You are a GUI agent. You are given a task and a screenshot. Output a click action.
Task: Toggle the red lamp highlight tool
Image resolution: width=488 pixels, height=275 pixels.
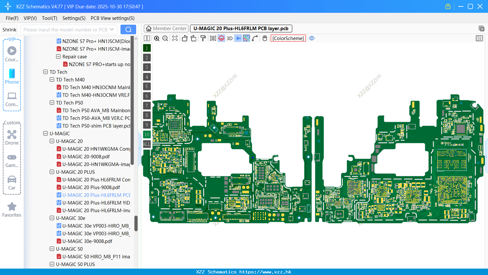tap(221, 38)
